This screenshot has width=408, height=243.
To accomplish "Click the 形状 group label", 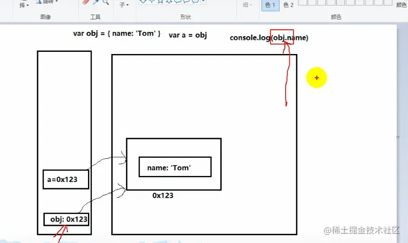I will click(186, 17).
